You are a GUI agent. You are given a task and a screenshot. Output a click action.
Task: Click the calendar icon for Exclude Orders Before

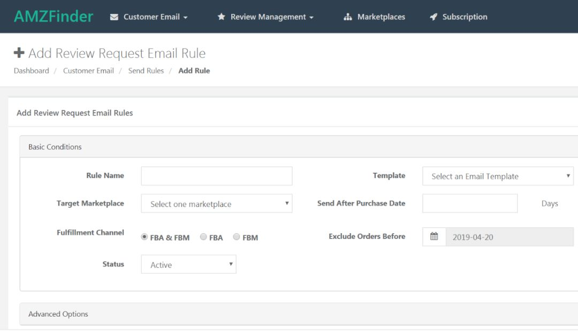[434, 237]
